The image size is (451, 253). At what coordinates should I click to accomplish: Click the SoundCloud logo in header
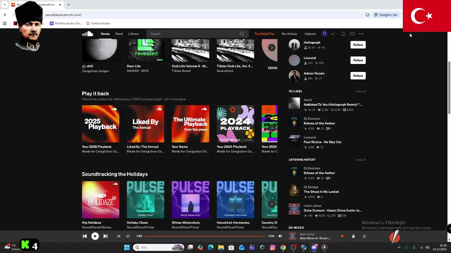coord(87,34)
